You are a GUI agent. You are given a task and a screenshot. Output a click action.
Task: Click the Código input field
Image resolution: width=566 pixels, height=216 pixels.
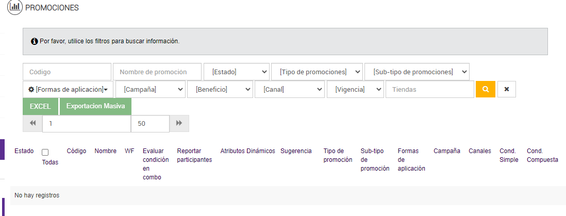point(67,72)
